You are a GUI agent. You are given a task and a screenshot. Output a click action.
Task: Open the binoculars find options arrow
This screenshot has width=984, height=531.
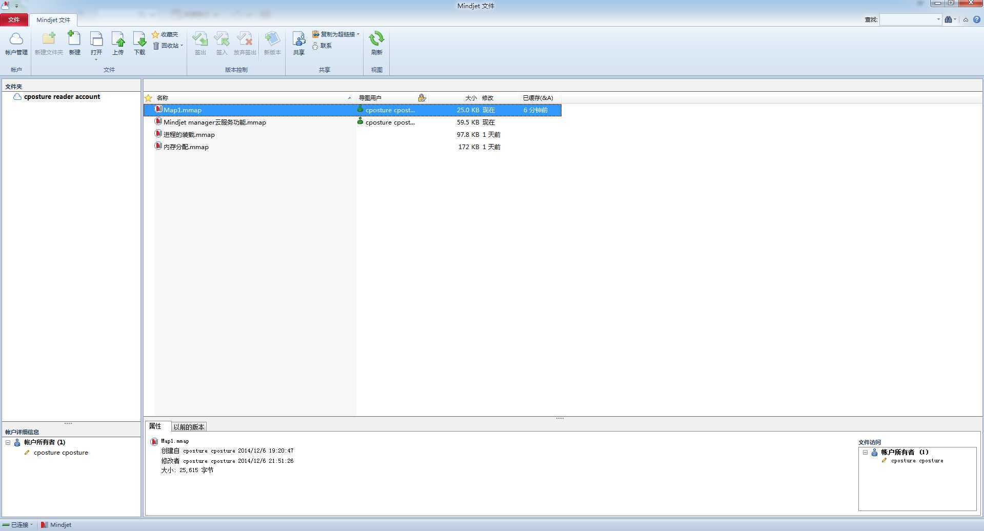(955, 19)
